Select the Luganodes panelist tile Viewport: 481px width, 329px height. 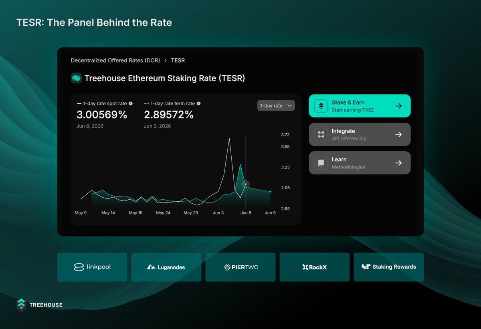[166, 267]
